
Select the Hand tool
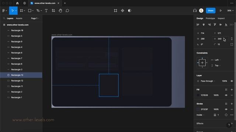[60, 11]
